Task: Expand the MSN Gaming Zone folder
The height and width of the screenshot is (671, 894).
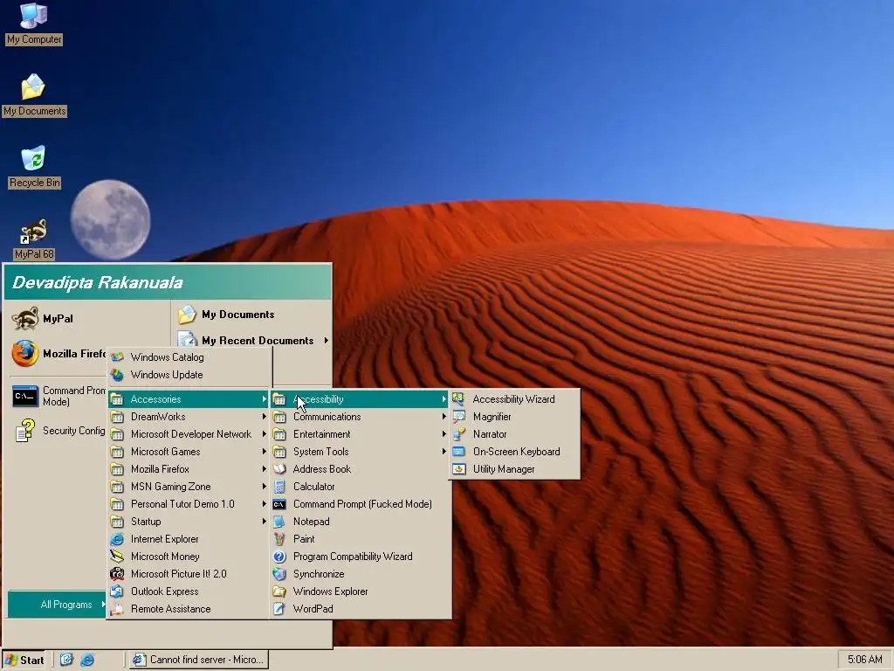Action: (x=189, y=487)
